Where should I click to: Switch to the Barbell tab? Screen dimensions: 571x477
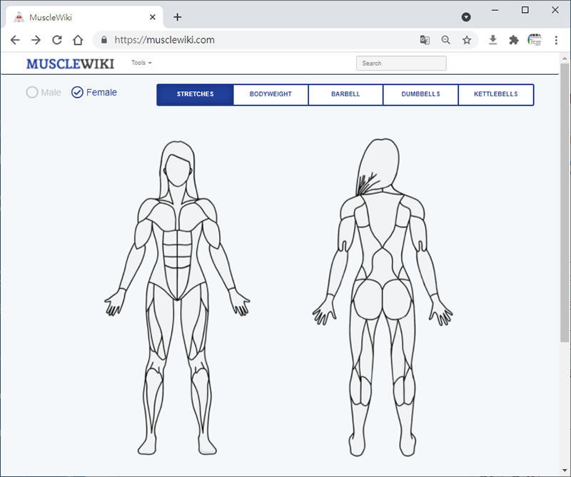tap(345, 95)
